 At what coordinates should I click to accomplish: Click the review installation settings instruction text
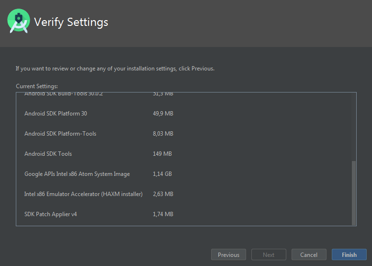[x=115, y=69]
